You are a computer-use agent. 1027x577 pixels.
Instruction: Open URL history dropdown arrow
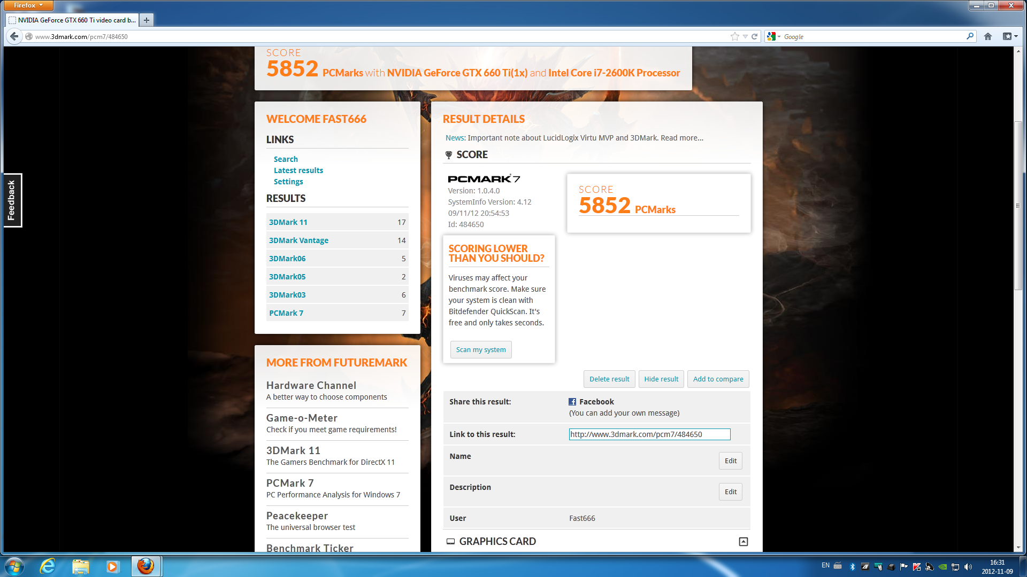pos(745,37)
